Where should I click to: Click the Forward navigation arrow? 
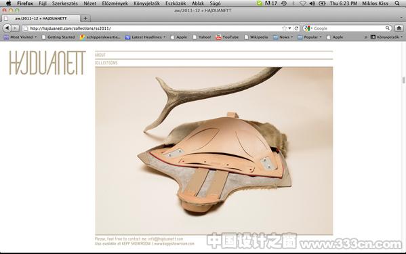pyautogui.click(x=15, y=28)
